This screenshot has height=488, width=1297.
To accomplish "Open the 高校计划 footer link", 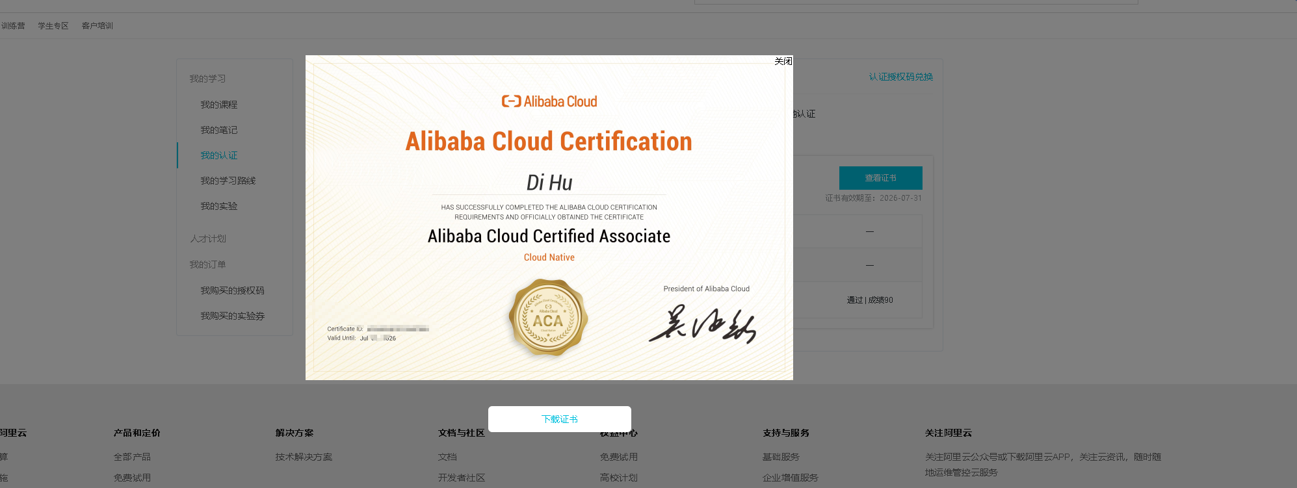I will 619,478.
